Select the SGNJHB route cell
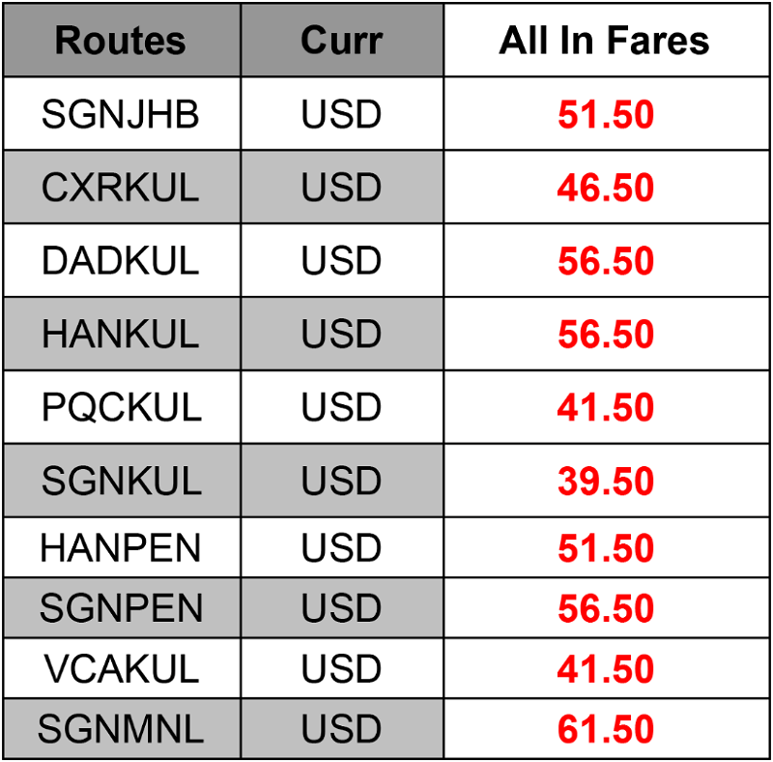Image resolution: width=773 pixels, height=762 pixels. pyautogui.click(x=121, y=115)
